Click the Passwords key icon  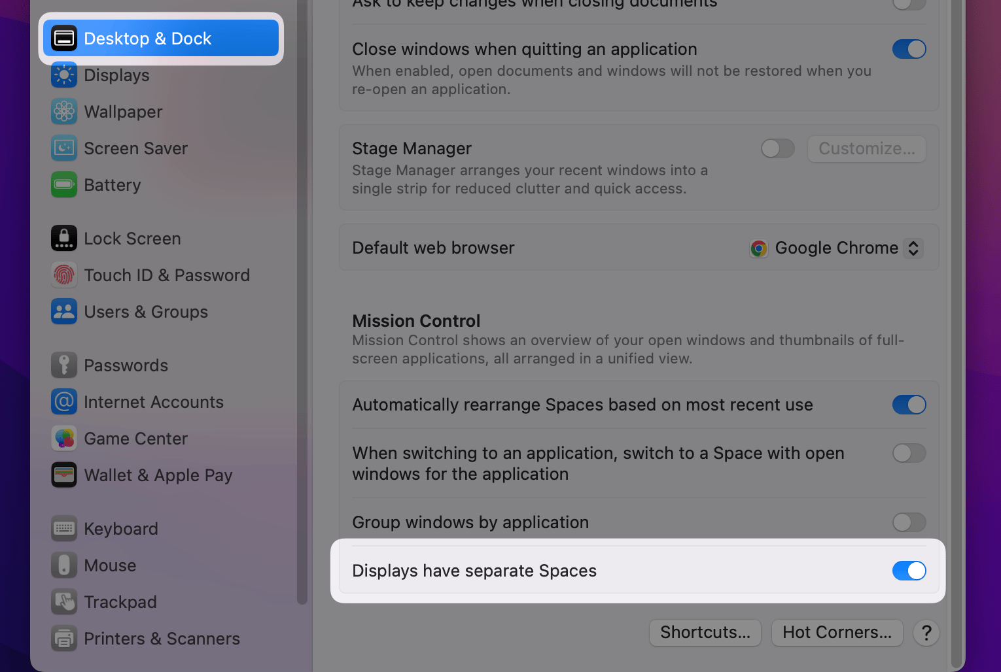pyautogui.click(x=64, y=365)
